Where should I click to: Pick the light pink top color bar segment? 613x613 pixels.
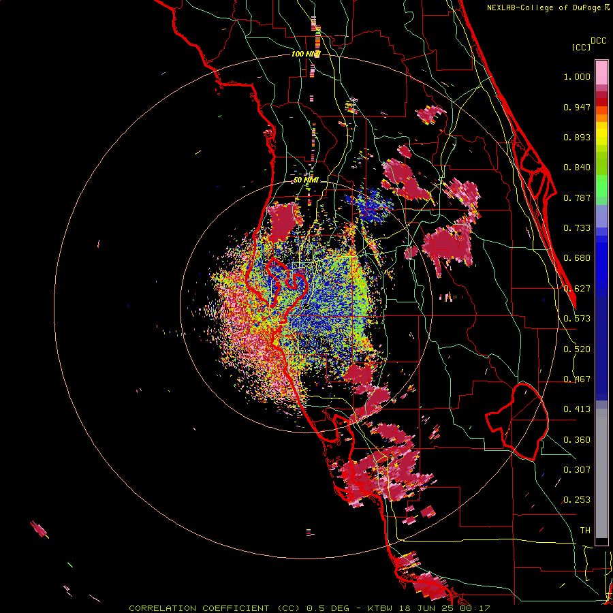(601, 72)
